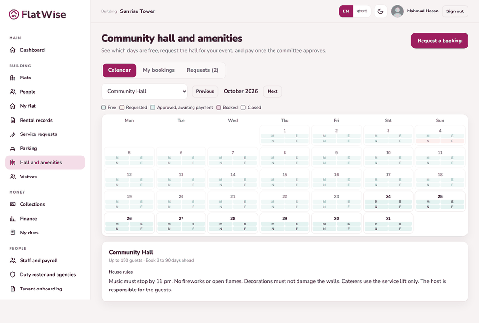The width and height of the screenshot is (479, 323).
Task: Click day number 9 in the calendar
Action: tap(336, 153)
